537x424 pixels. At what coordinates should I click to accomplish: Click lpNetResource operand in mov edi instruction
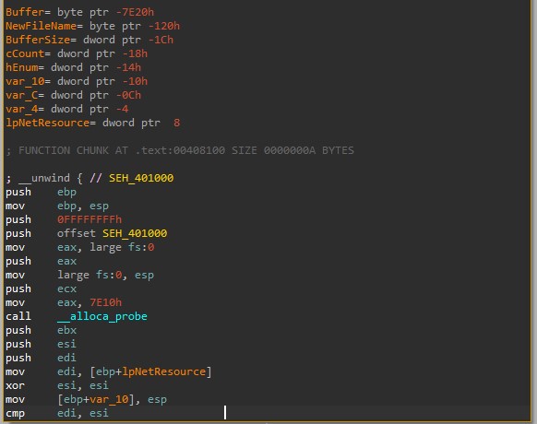(164, 371)
